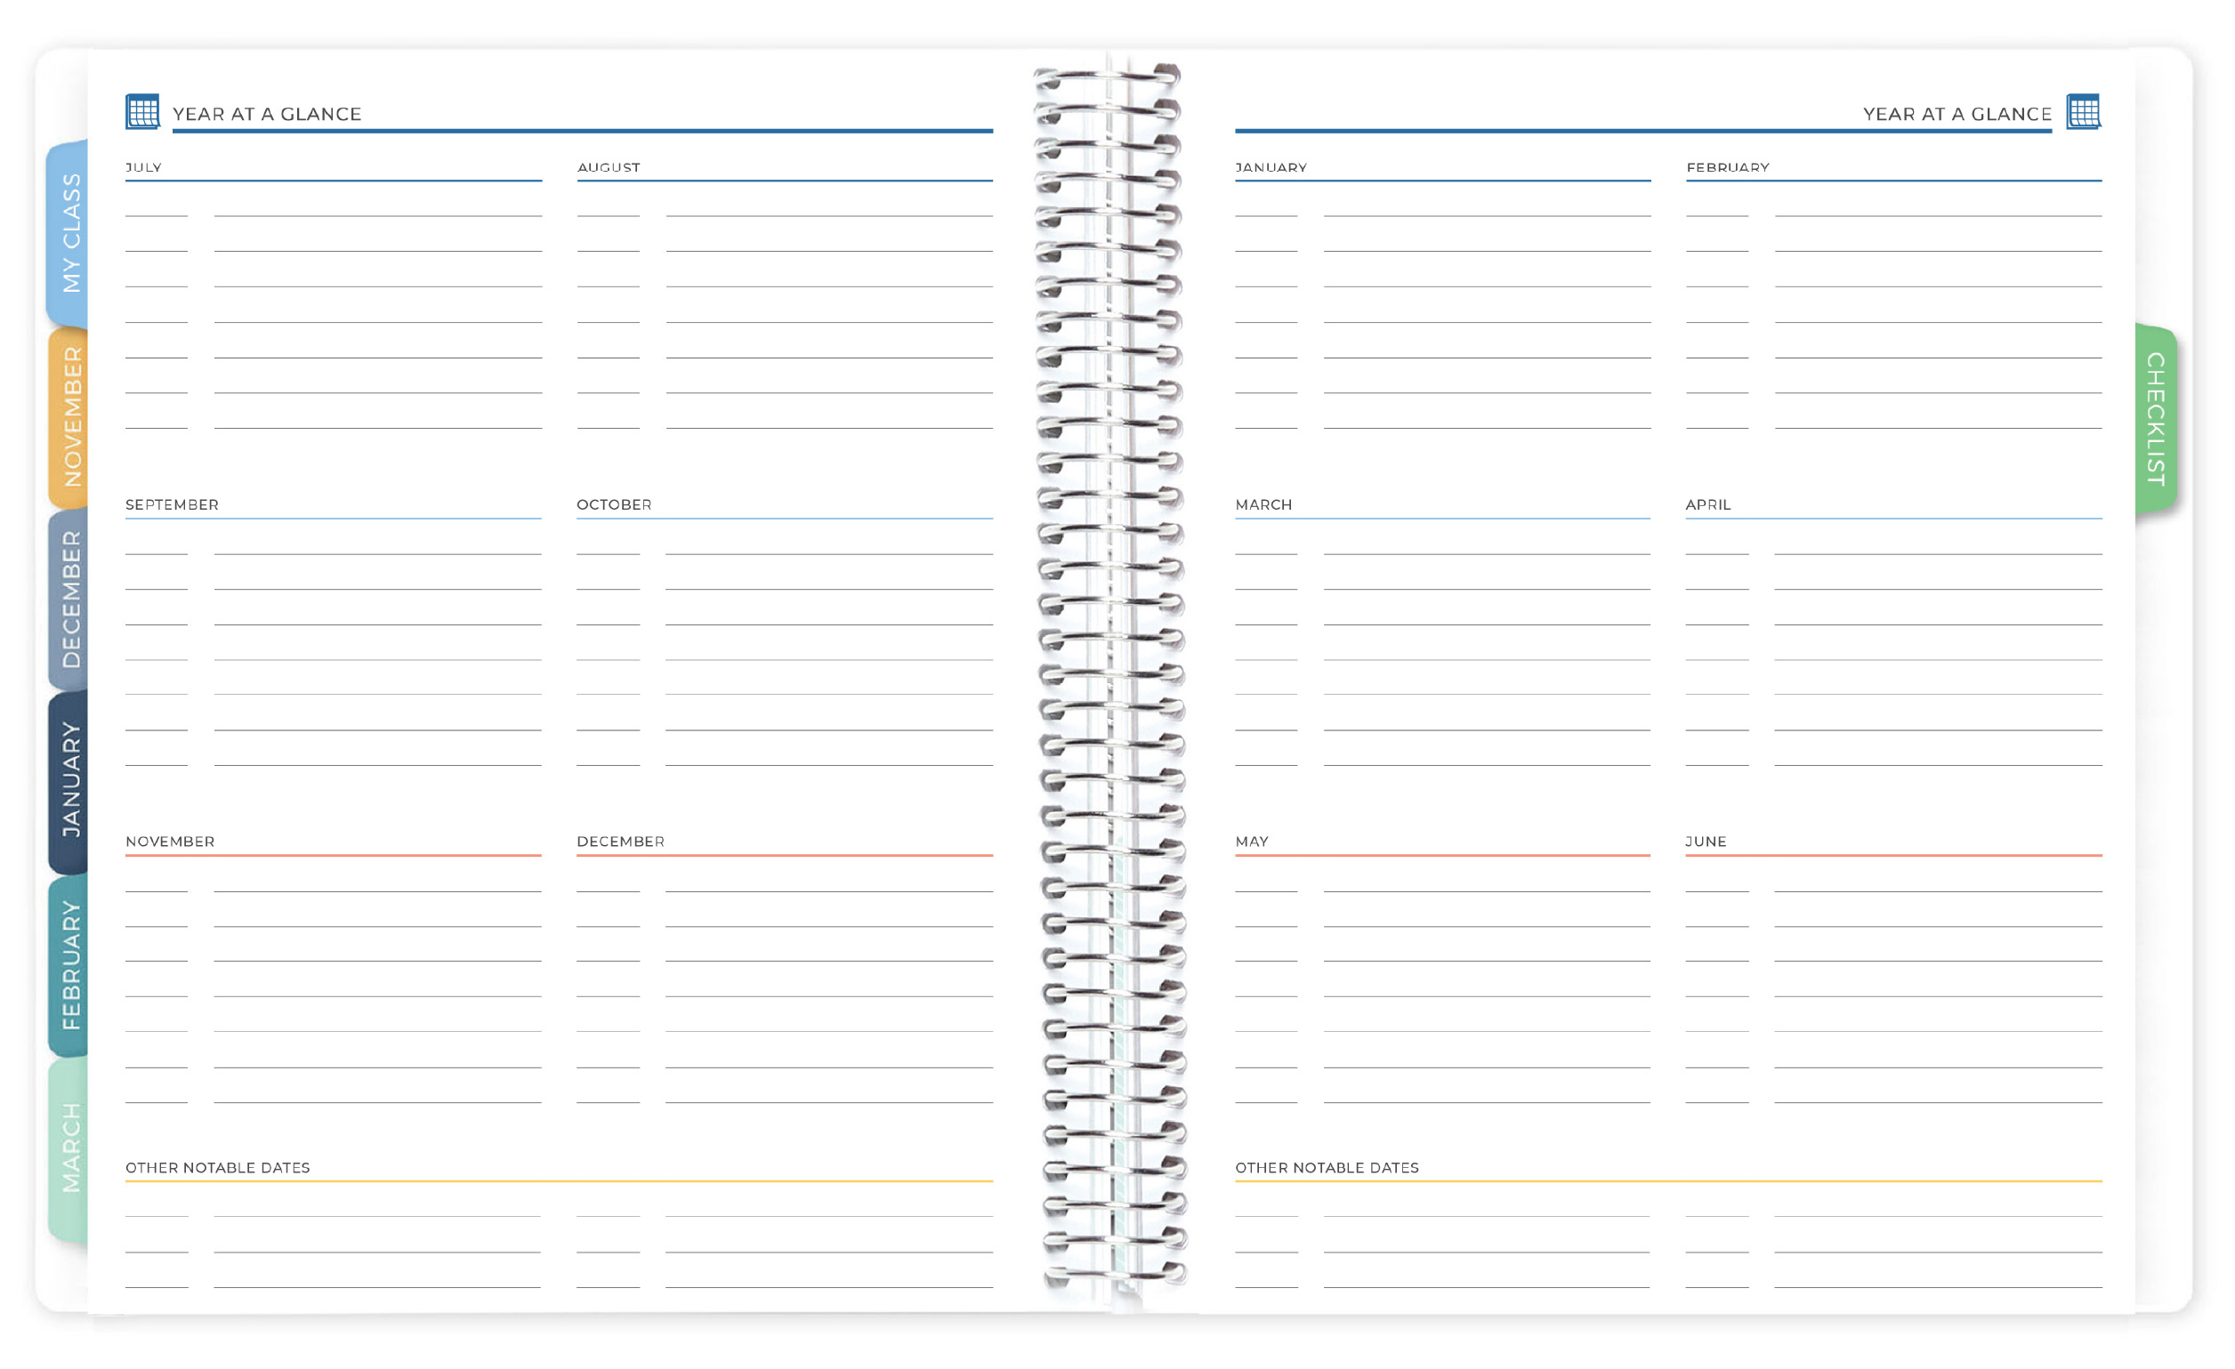Click the JANUARY heading on right page
The height and width of the screenshot is (1369, 2235).
pyautogui.click(x=1271, y=168)
